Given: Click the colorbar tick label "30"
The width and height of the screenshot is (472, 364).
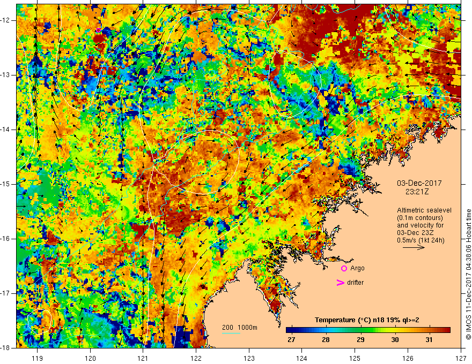Looking at the screenshot, I should click(x=395, y=340).
